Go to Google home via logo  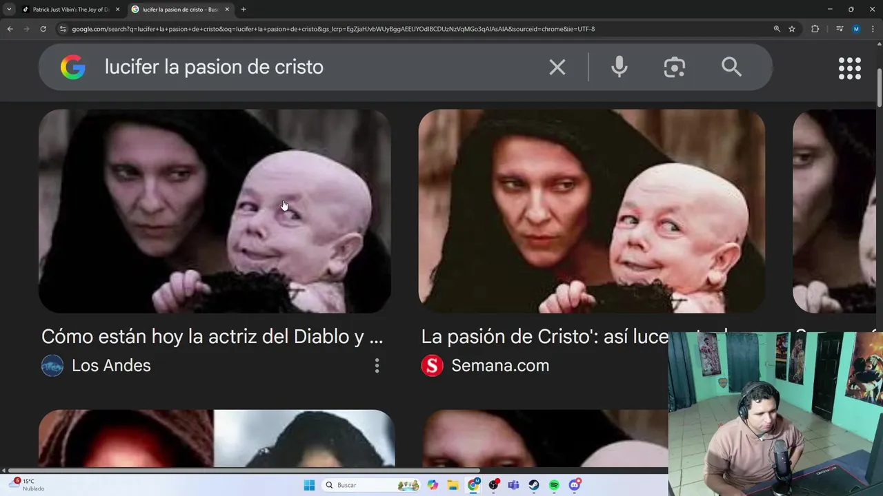[x=73, y=67]
